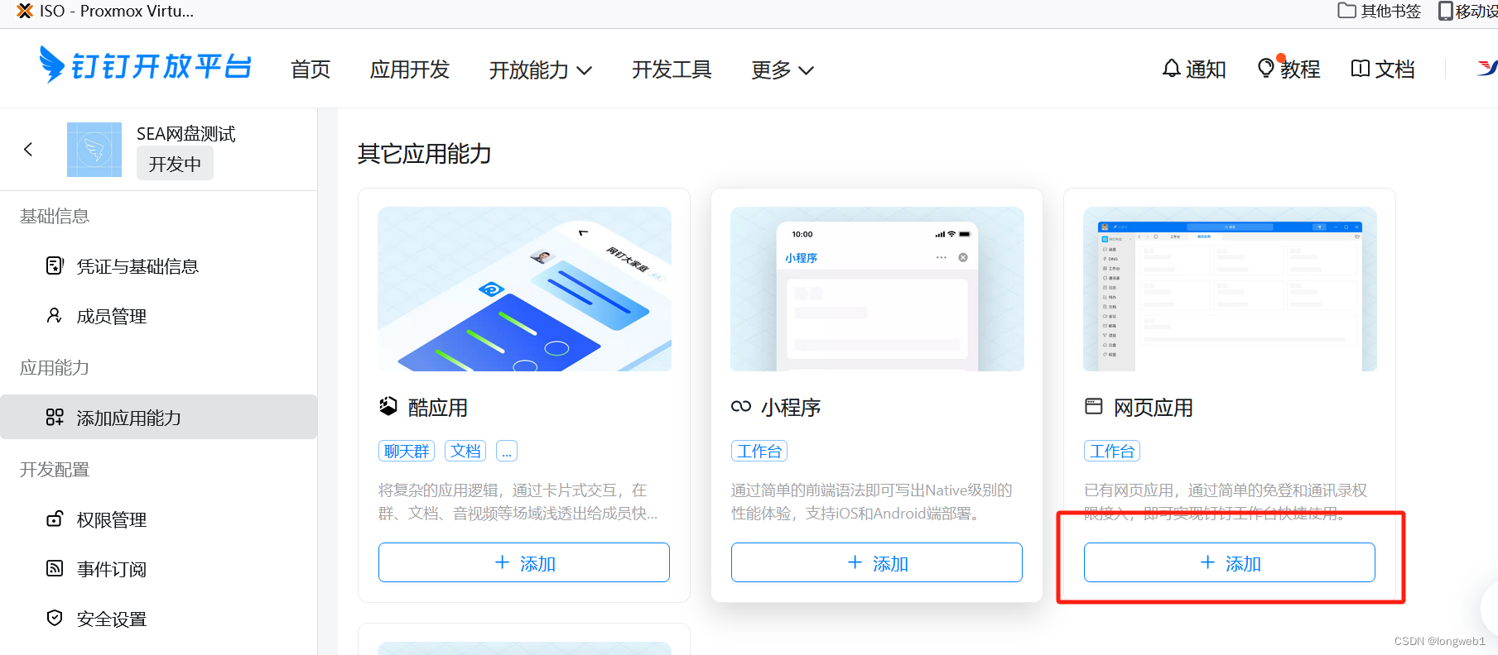This screenshot has width=1498, height=655.
Task: Click the 酷应用 title icon
Action: (x=388, y=406)
